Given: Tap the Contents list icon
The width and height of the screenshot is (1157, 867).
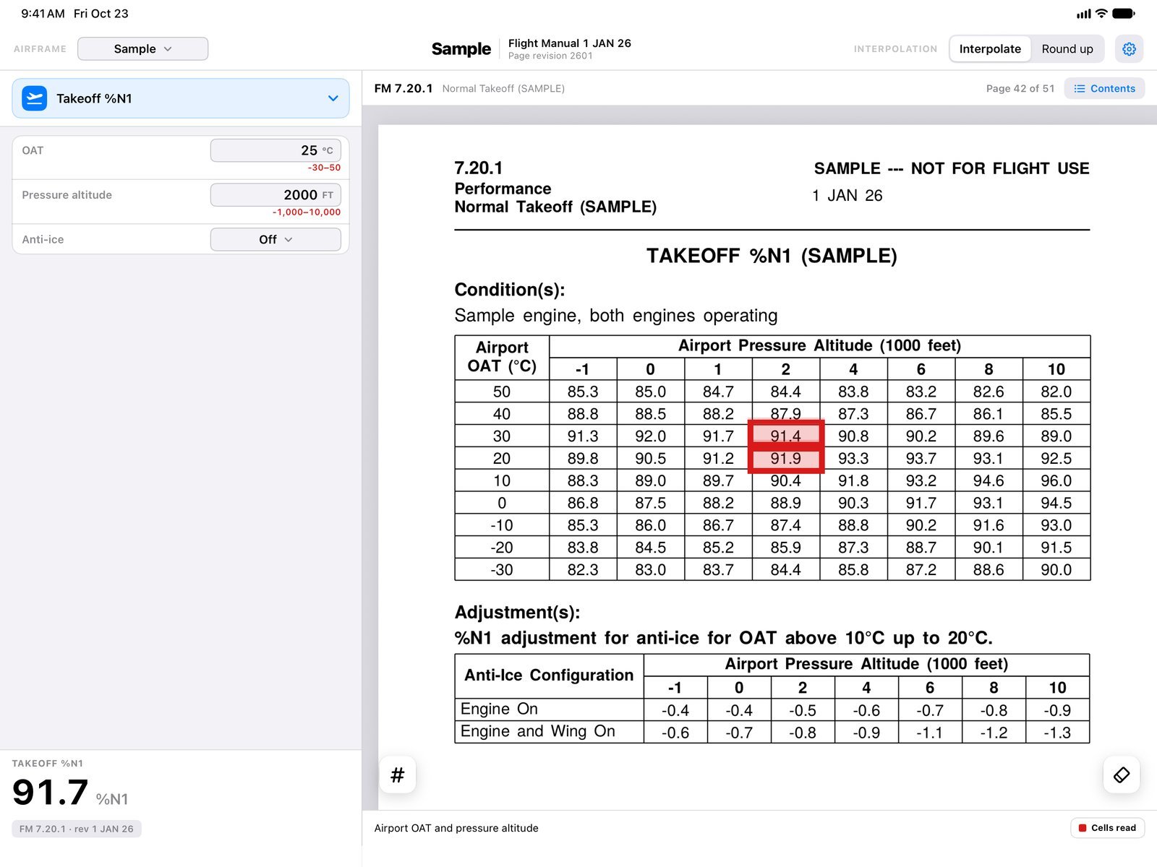Looking at the screenshot, I should coord(1080,88).
